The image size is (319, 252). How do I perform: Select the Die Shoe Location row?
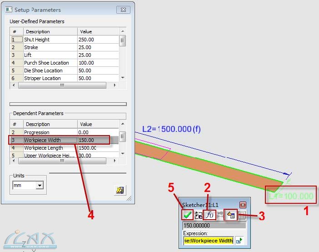(64, 71)
